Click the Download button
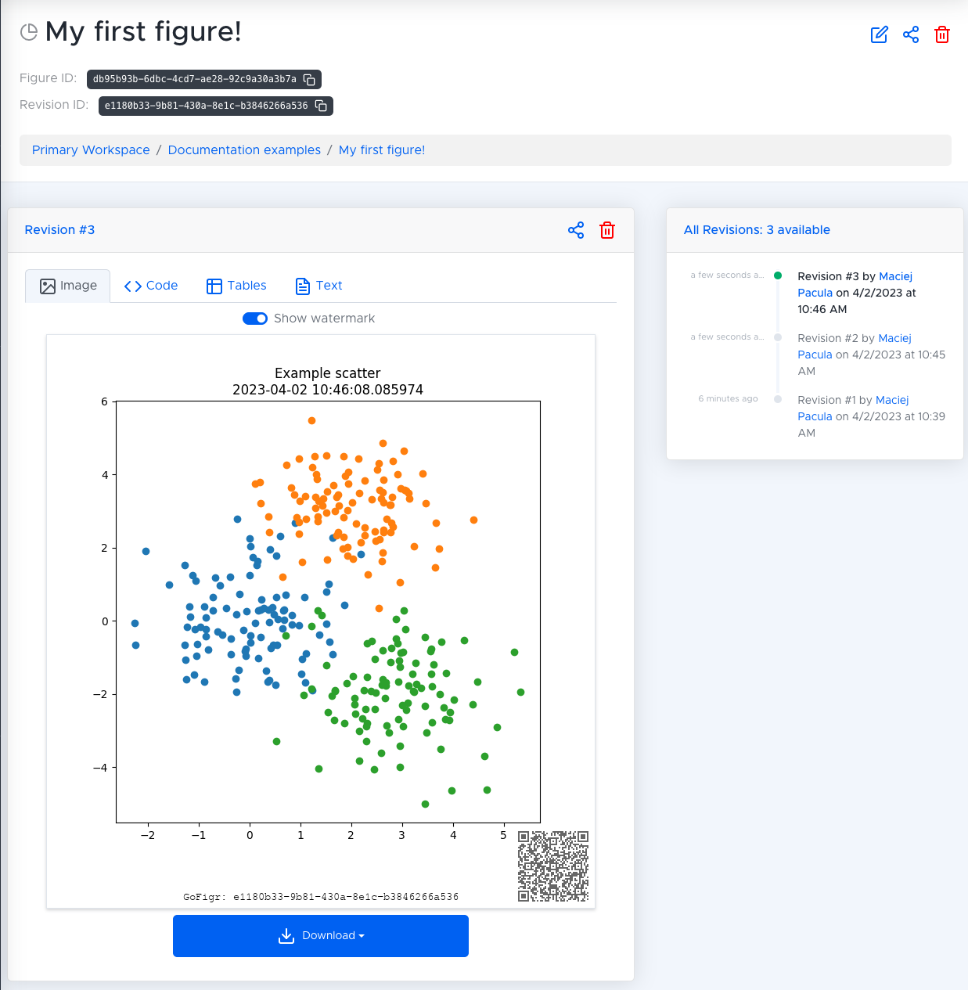 tap(320, 935)
